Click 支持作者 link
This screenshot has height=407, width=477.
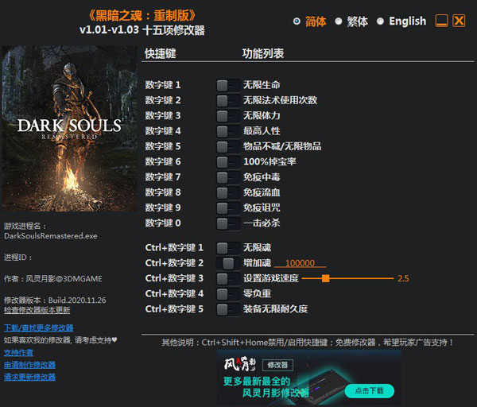point(18,353)
